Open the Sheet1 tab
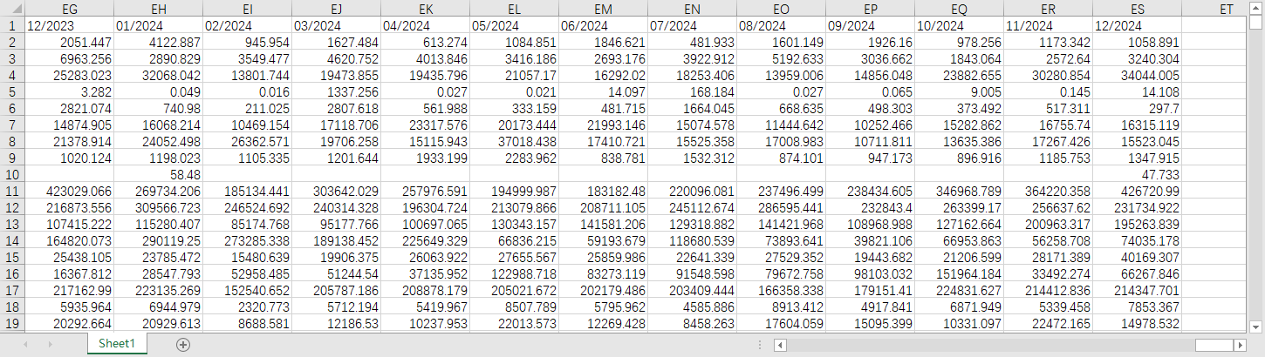1265x357 pixels. [x=117, y=344]
